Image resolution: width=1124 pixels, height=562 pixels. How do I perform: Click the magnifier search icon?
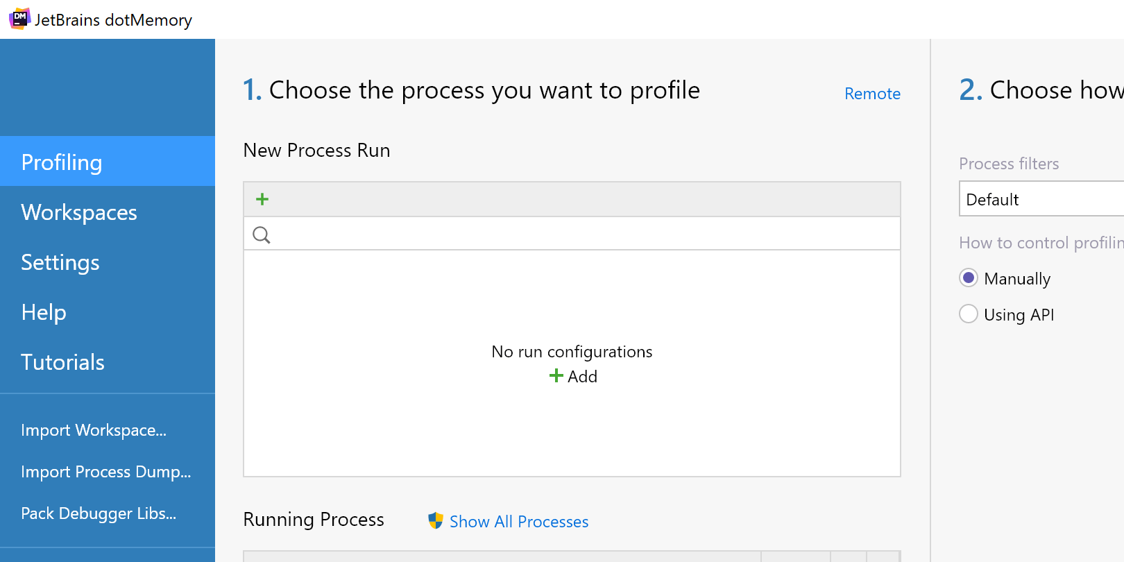click(262, 235)
